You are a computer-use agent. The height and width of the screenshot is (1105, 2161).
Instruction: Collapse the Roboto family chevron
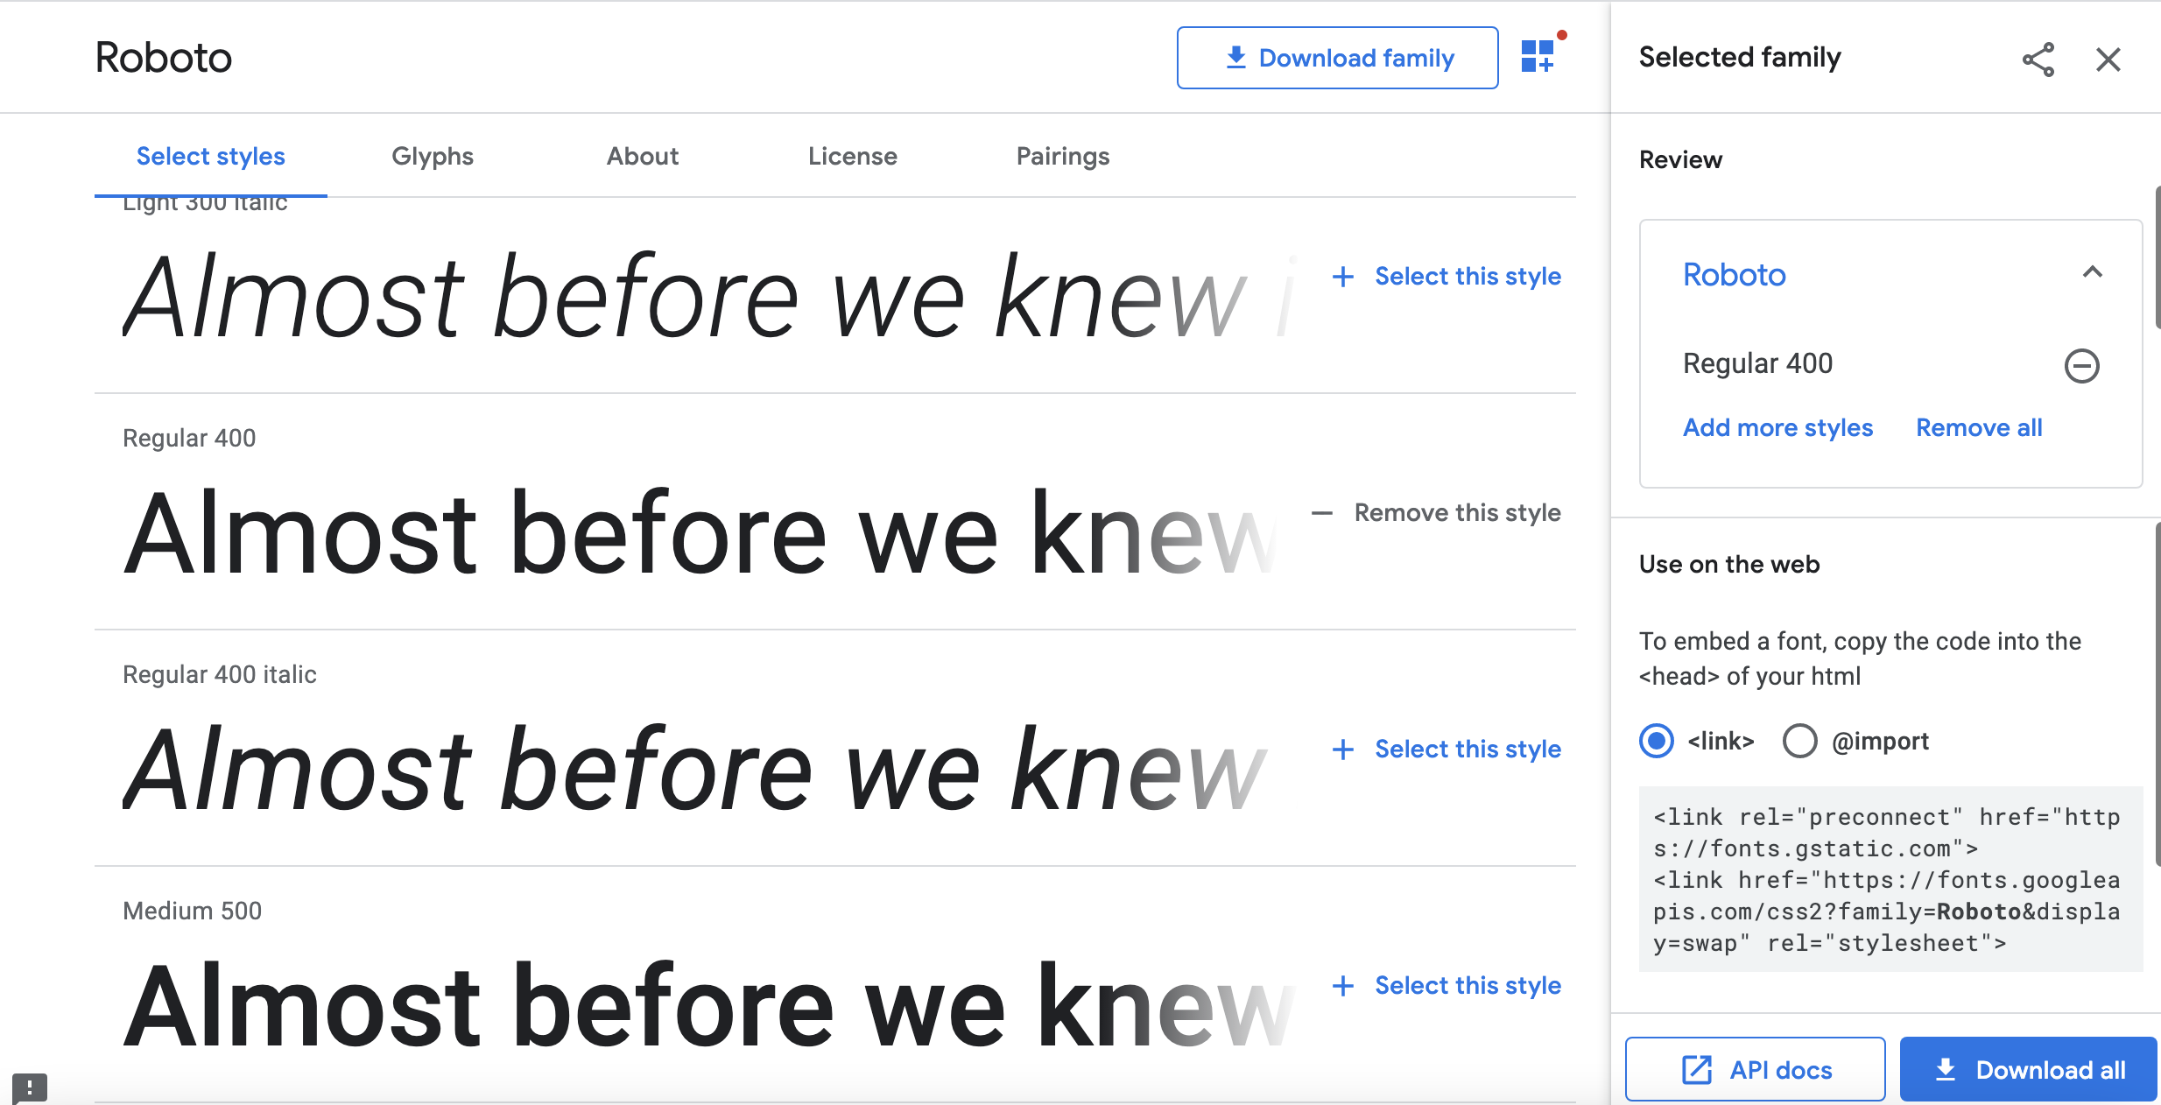2093,272
